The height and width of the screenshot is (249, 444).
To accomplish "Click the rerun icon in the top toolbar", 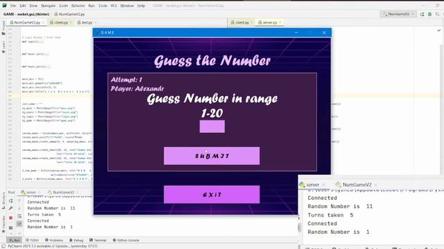I will click(422, 14).
